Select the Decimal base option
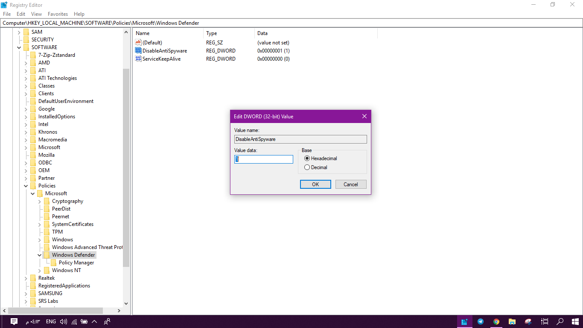 point(316,167)
